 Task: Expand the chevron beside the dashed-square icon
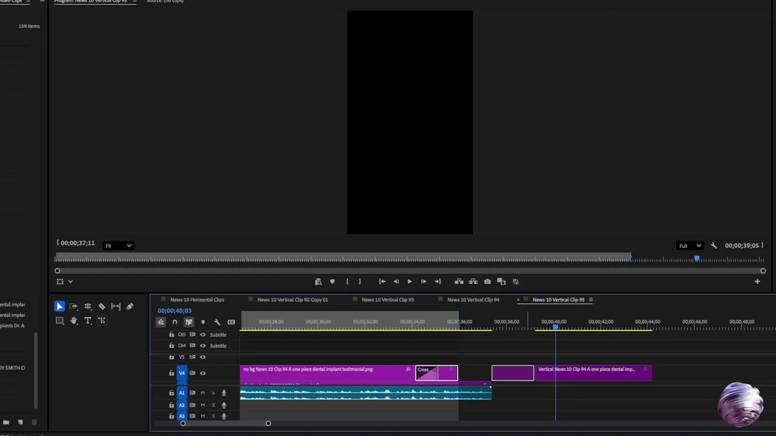pyautogui.click(x=70, y=282)
